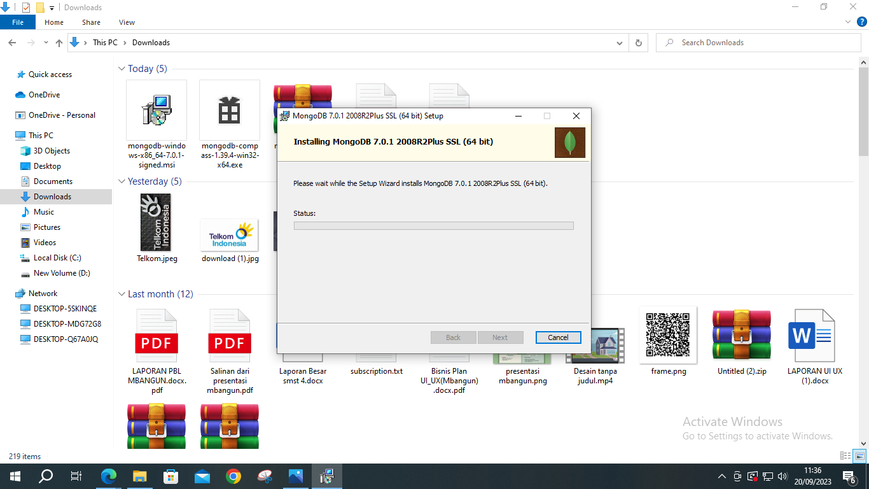Refresh the Downloads folder
The height and width of the screenshot is (489, 869).
(638, 43)
